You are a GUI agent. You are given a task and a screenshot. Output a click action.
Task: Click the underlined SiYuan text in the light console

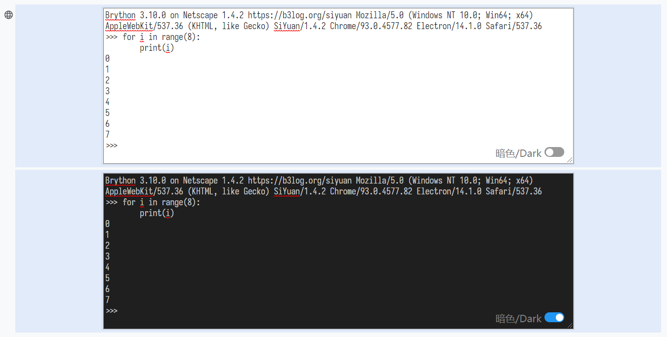[286, 26]
